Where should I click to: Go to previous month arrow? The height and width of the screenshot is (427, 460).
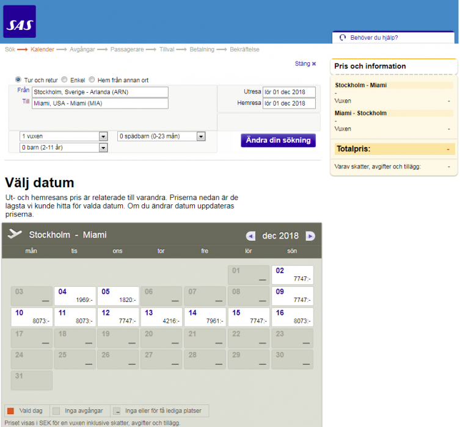click(x=250, y=236)
